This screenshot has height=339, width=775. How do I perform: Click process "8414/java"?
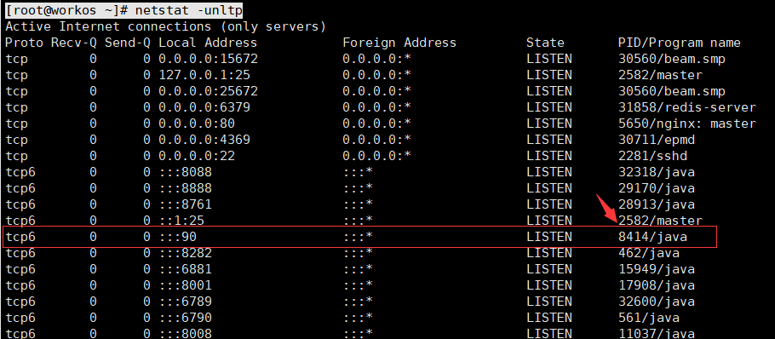pos(652,237)
